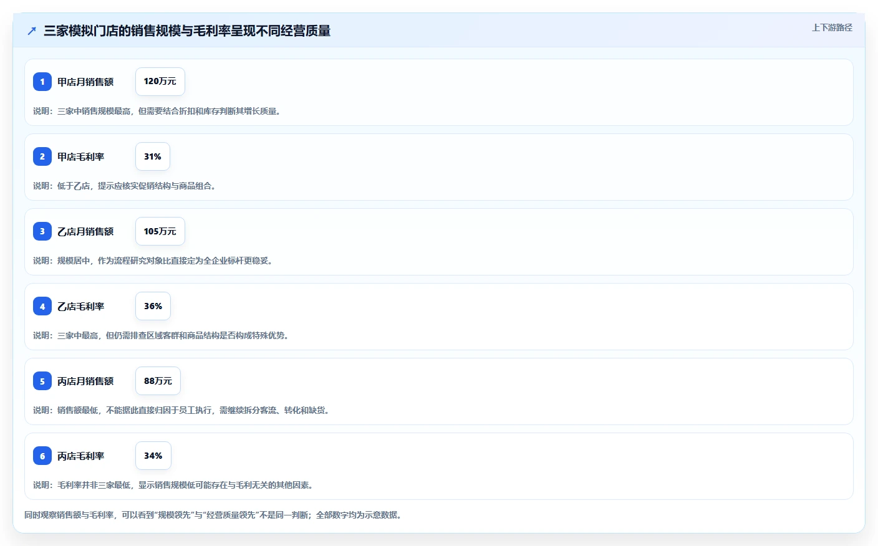Click the note starting 毛利率并非三家最低
Viewport: 878px width, 546px height.
[173, 485]
